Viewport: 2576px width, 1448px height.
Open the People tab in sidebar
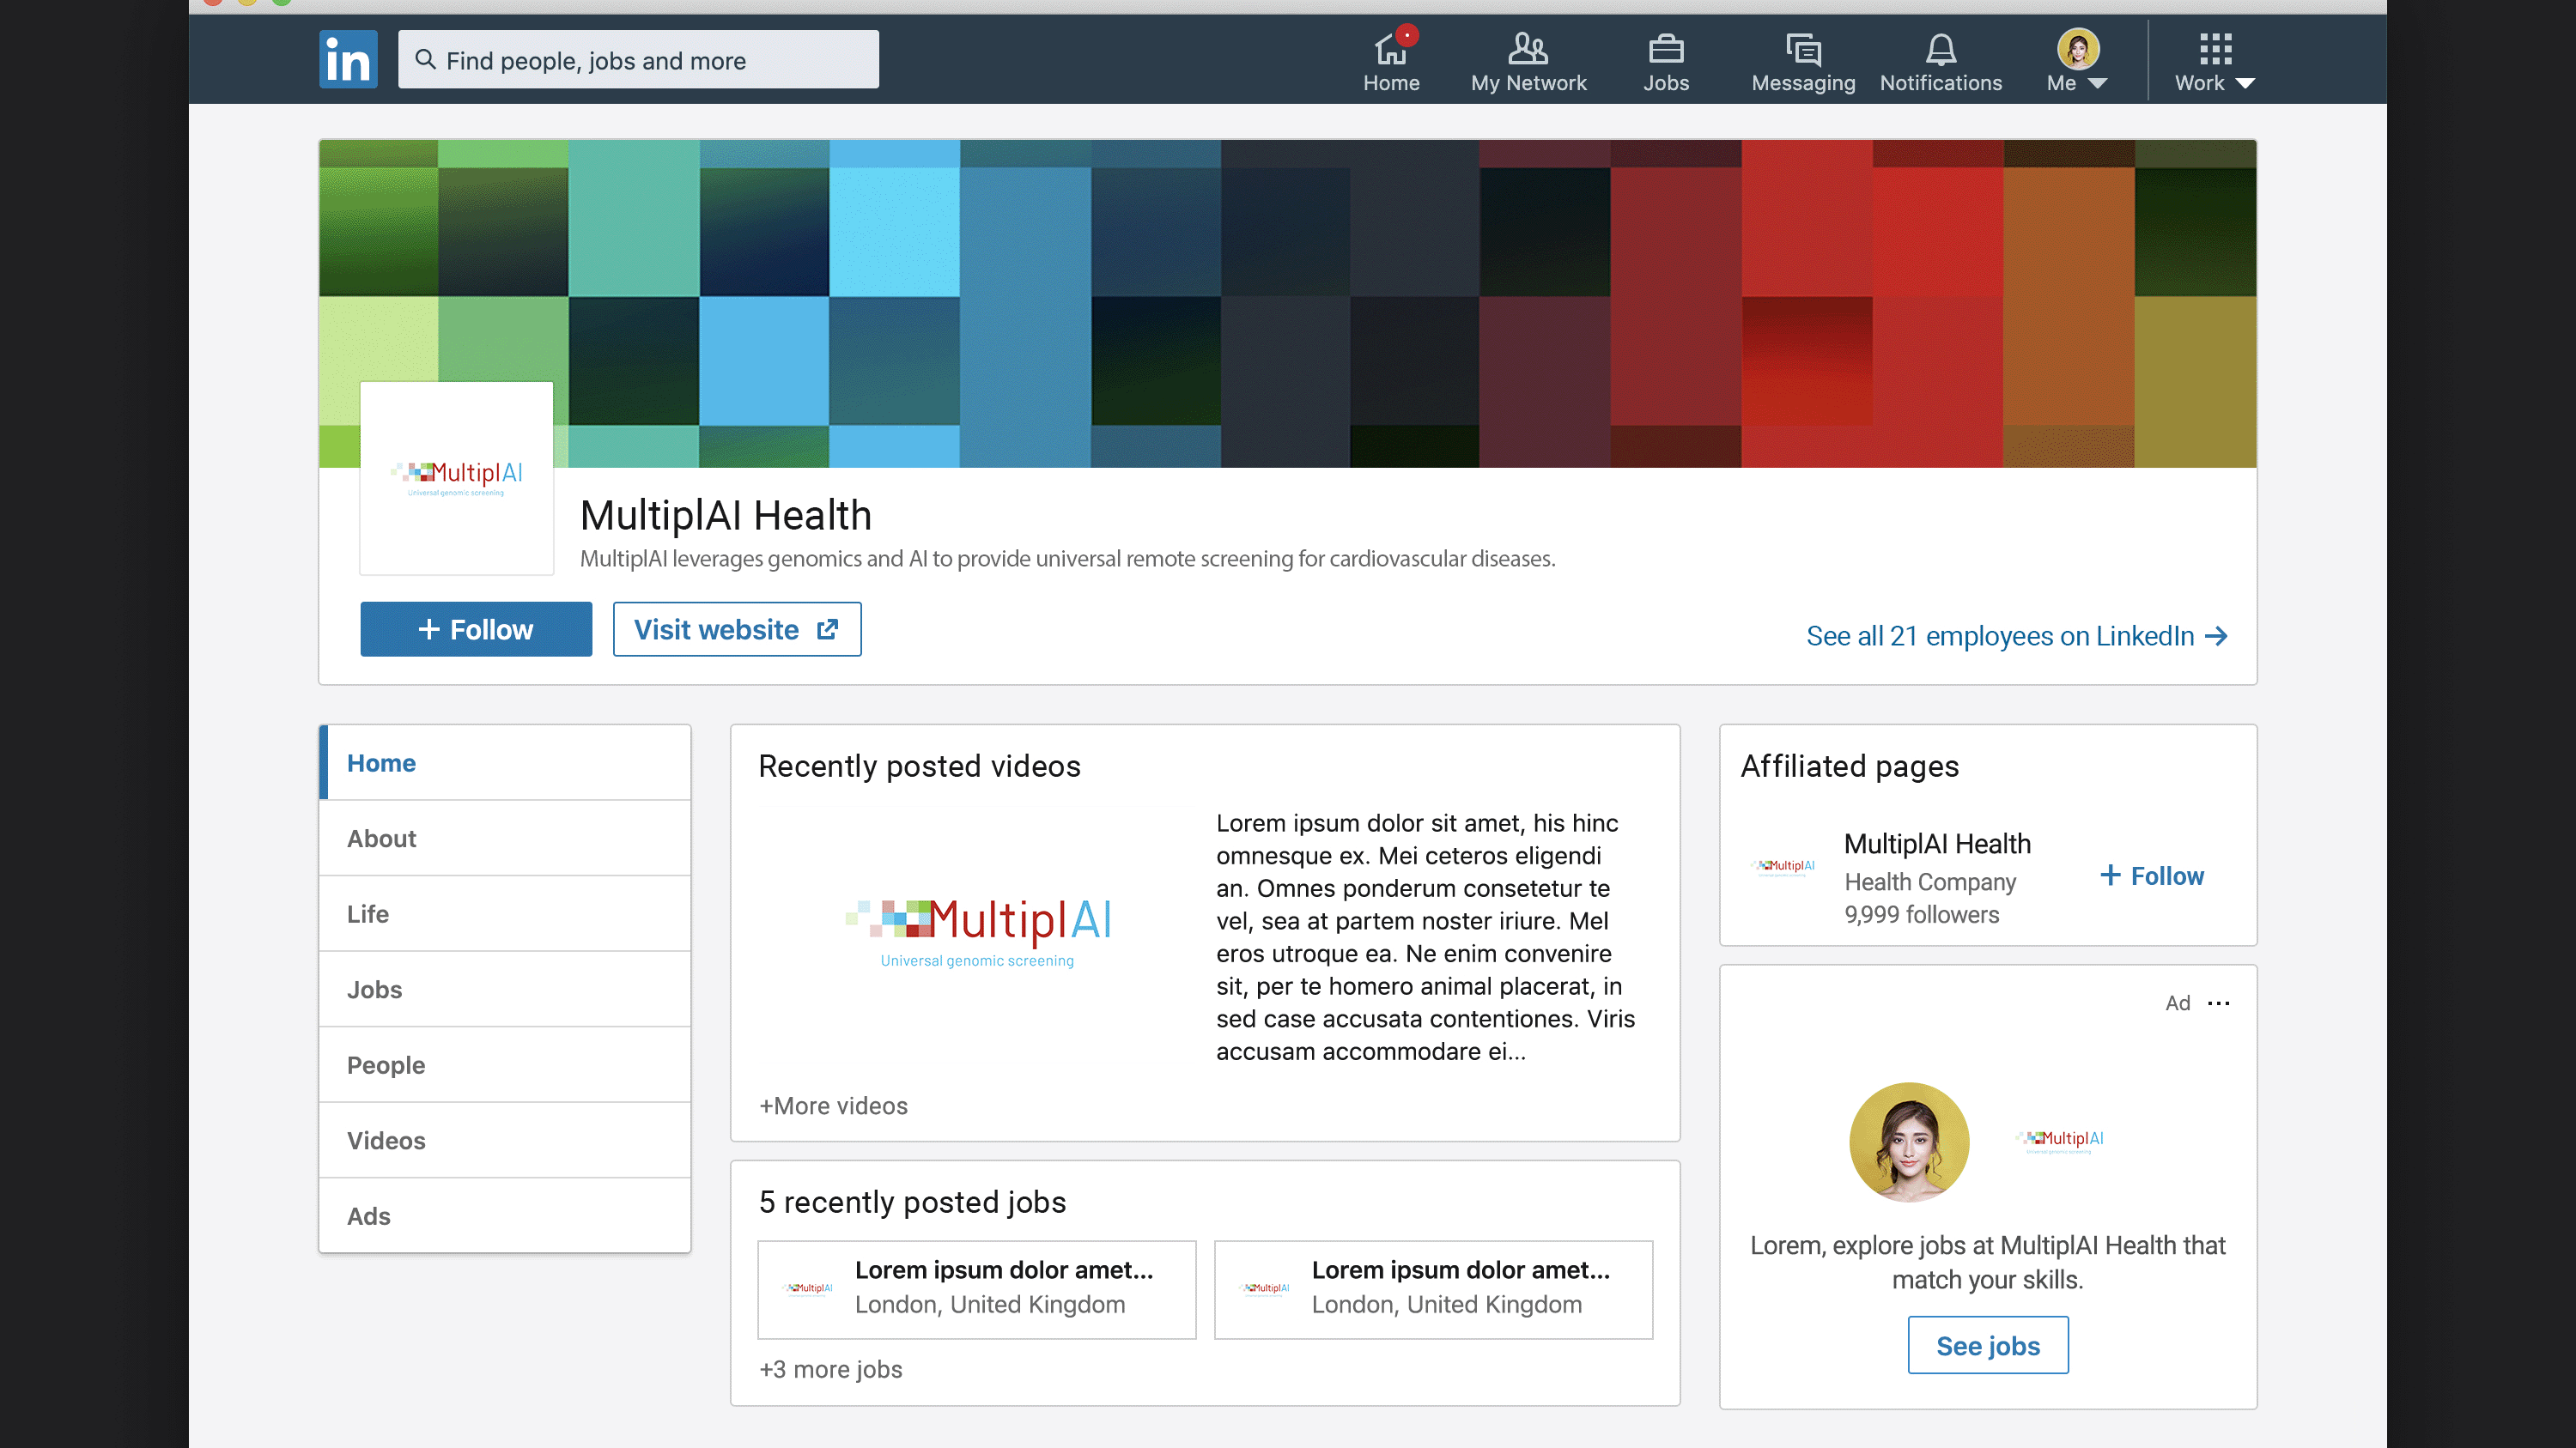coord(385,1065)
